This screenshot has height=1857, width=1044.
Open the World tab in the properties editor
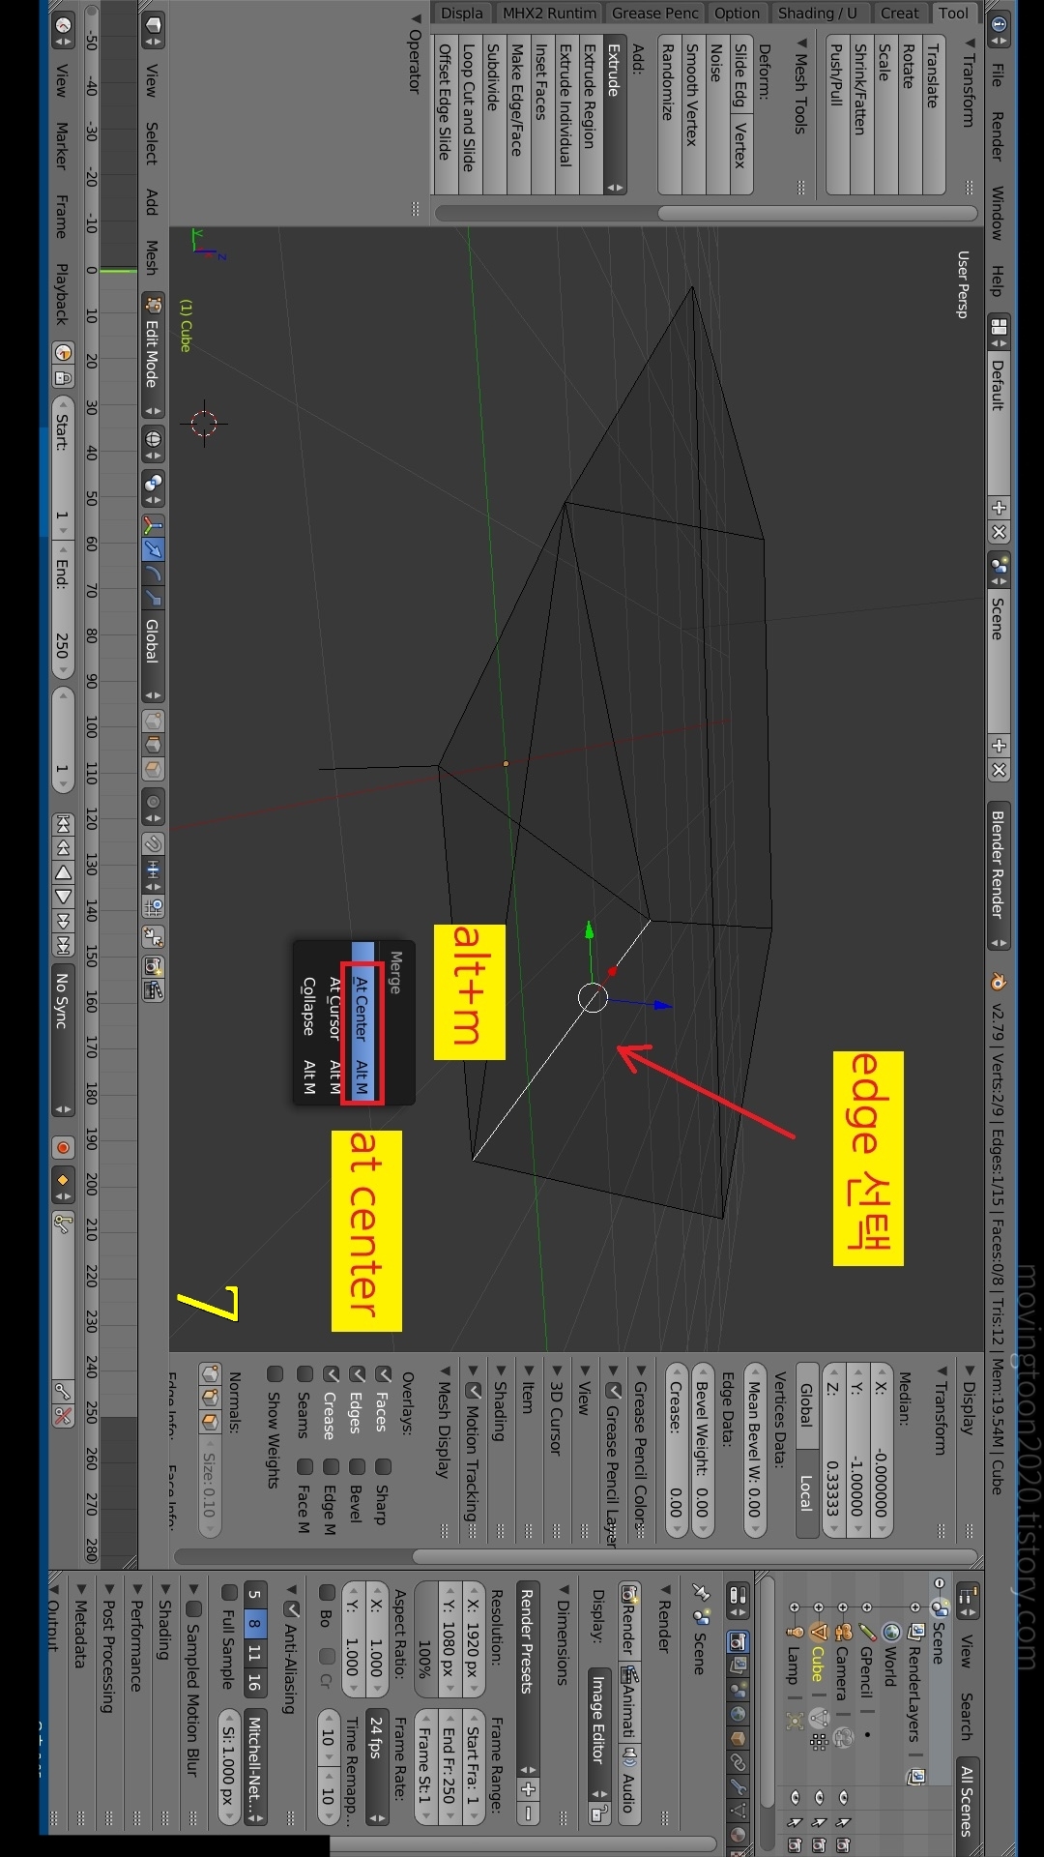coord(739,1714)
